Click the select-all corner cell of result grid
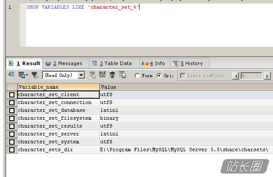The height and width of the screenshot is (177, 273). (x=12, y=87)
